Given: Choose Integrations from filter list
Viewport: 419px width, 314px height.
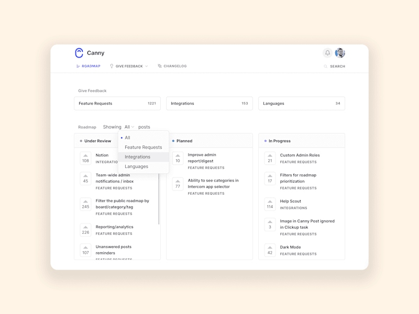Looking at the screenshot, I should click(144, 156).
